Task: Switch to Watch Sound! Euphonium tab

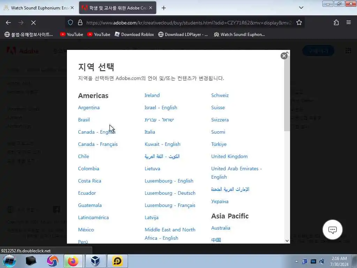Action: coord(39,8)
